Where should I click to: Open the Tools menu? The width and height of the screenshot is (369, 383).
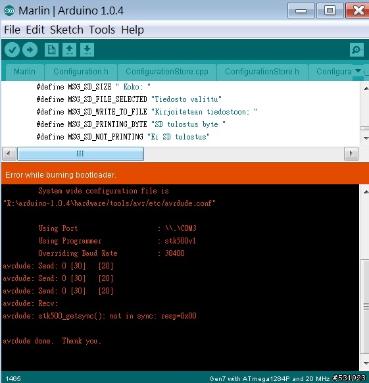click(x=101, y=30)
